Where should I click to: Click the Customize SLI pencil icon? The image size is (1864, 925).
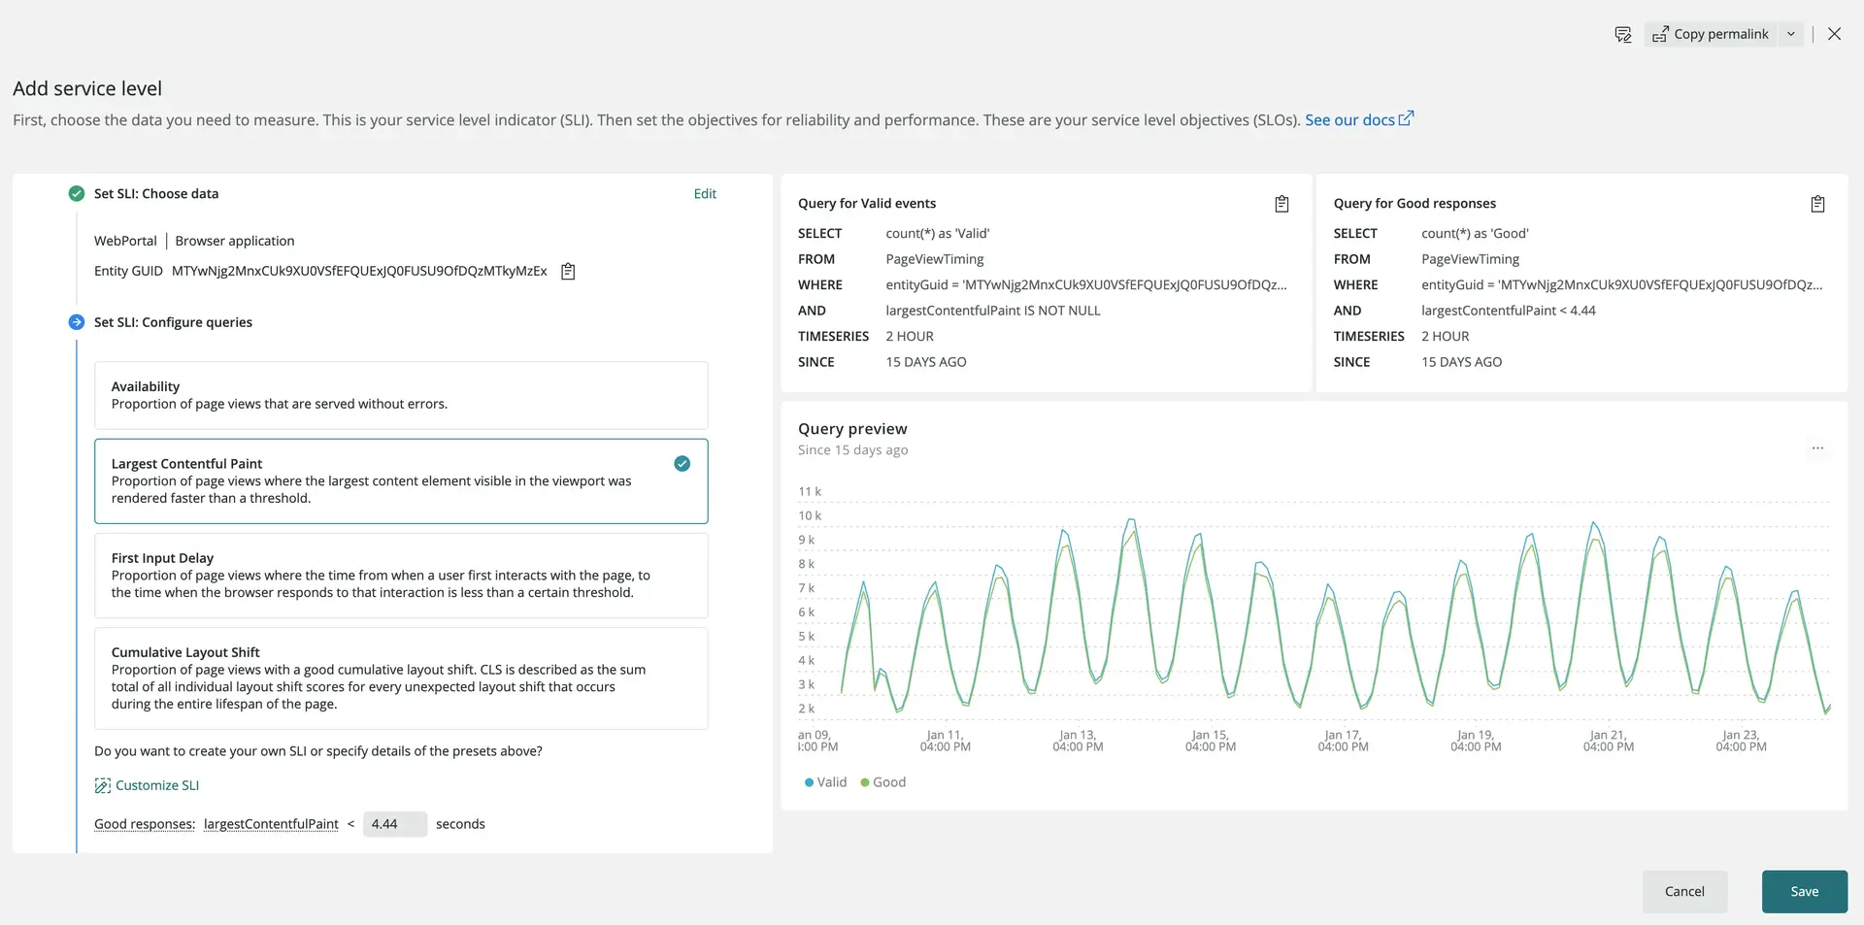click(x=102, y=785)
